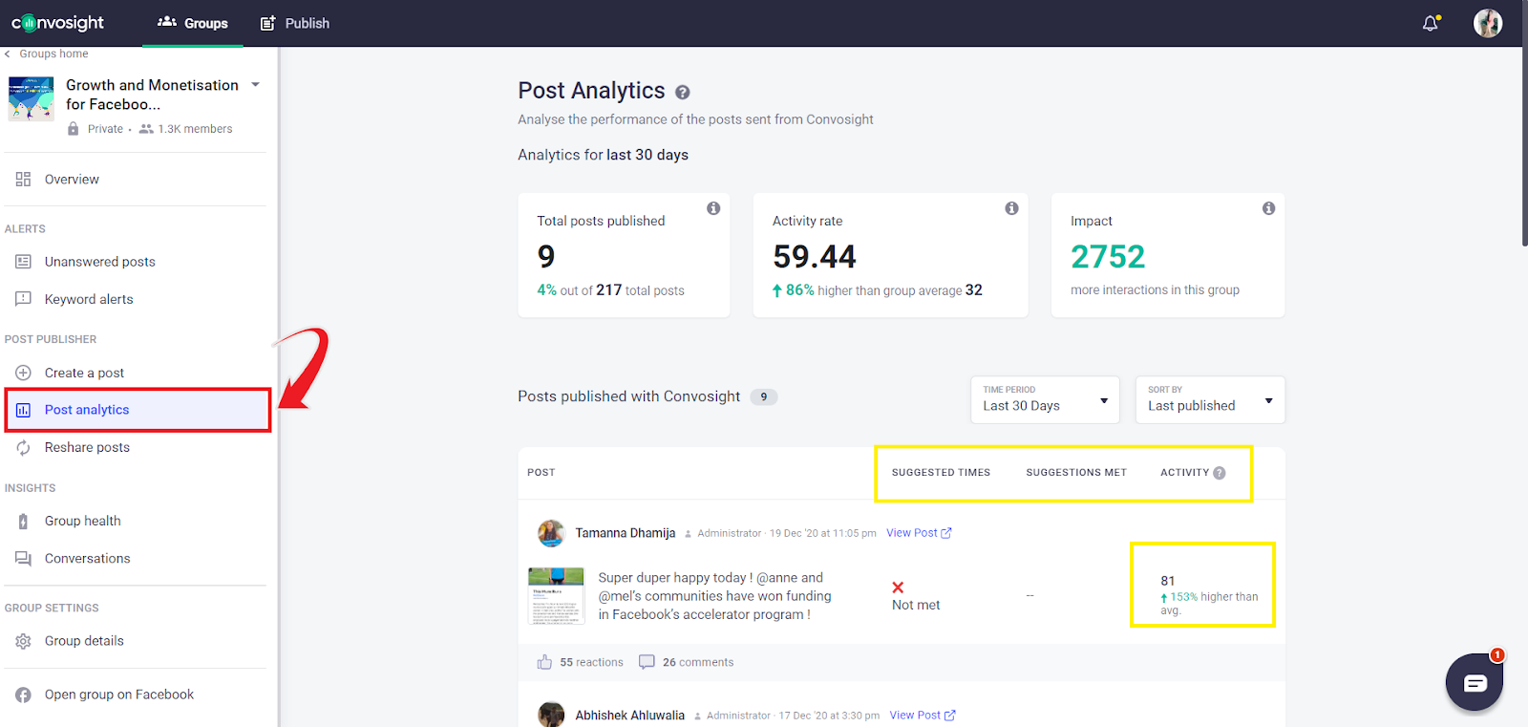The image size is (1528, 727).
Task: Click the Suggestions Met column header
Action: (x=1076, y=473)
